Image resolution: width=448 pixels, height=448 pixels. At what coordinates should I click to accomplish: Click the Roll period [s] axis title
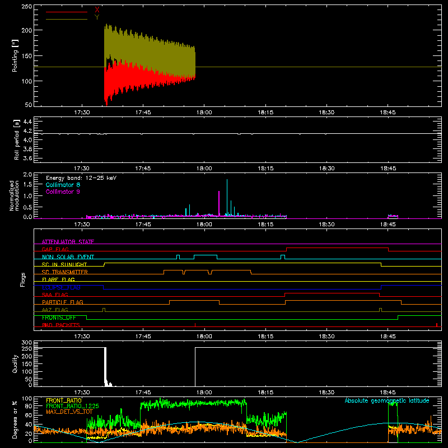click(17, 139)
